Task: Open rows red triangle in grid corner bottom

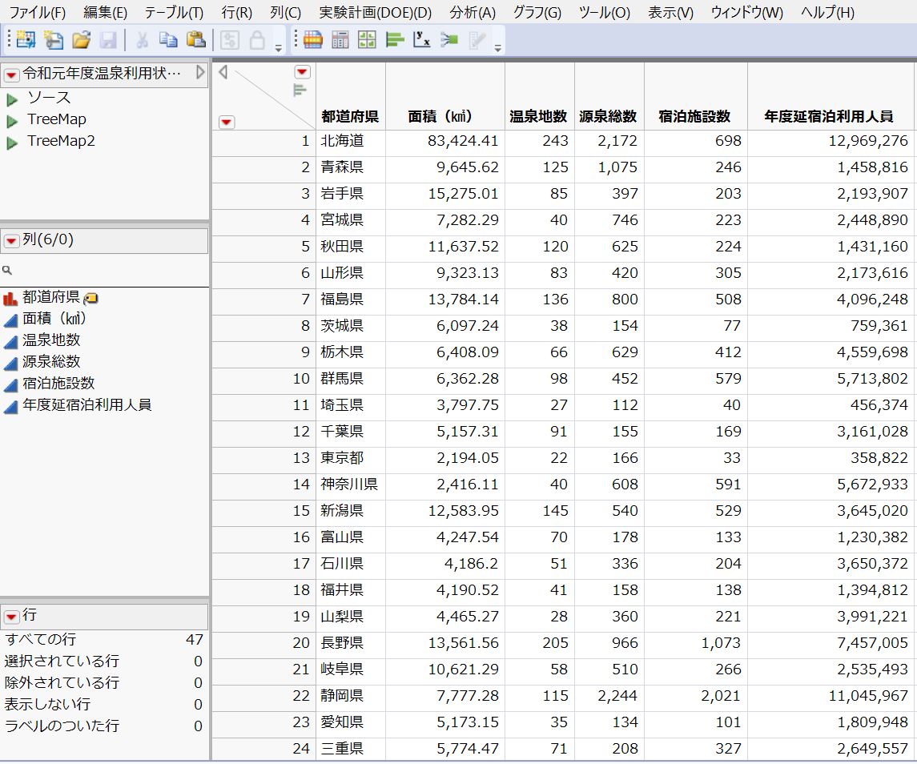Action: pos(227,122)
